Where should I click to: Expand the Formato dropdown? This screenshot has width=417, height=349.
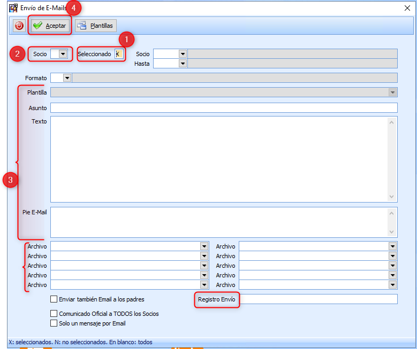[x=67, y=78]
